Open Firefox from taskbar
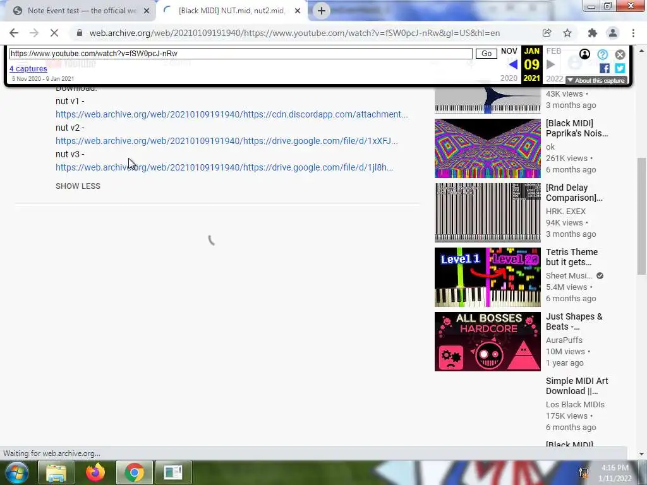Image resolution: width=647 pixels, height=485 pixels. tap(95, 472)
